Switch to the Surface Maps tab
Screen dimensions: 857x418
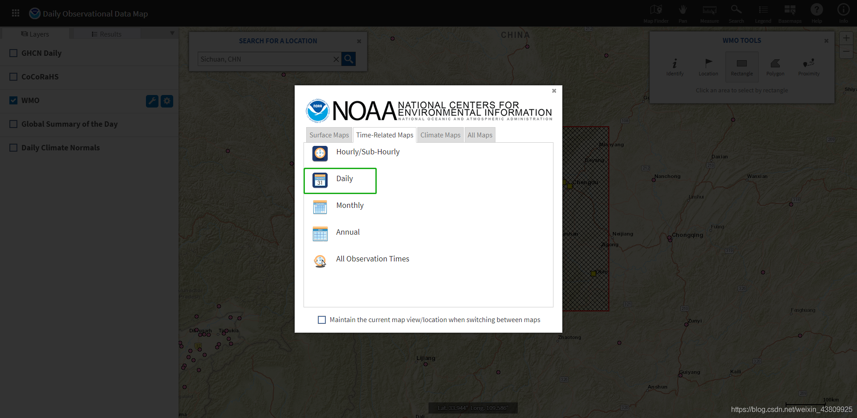[329, 135]
